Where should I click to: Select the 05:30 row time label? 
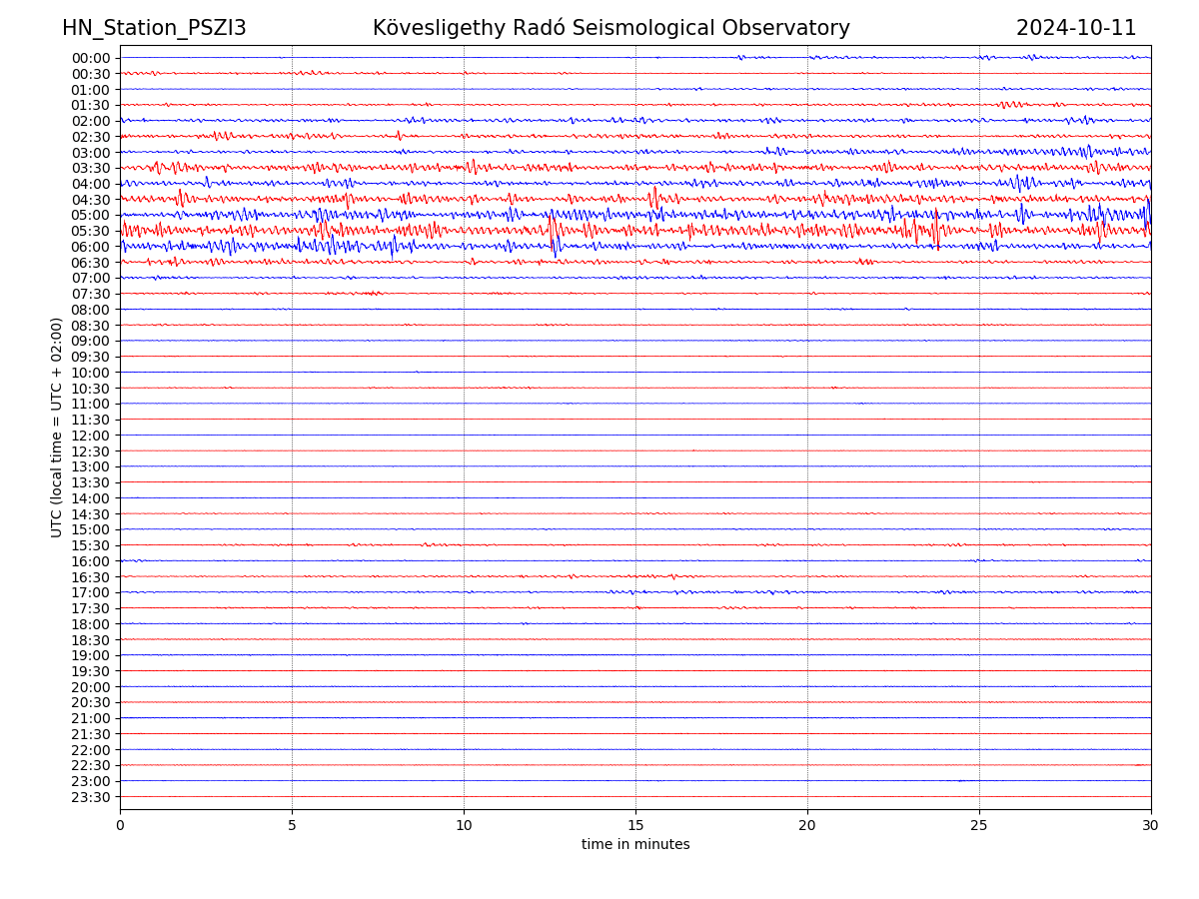point(91,231)
